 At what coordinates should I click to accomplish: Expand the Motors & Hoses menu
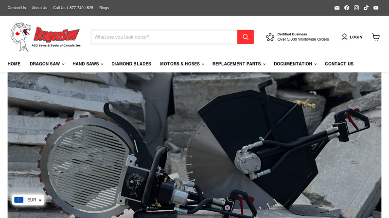coord(182,64)
